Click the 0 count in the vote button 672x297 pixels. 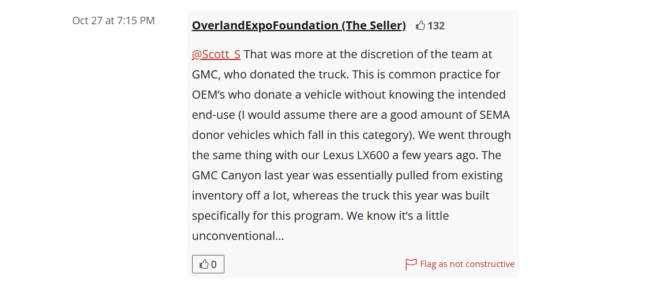click(x=214, y=264)
